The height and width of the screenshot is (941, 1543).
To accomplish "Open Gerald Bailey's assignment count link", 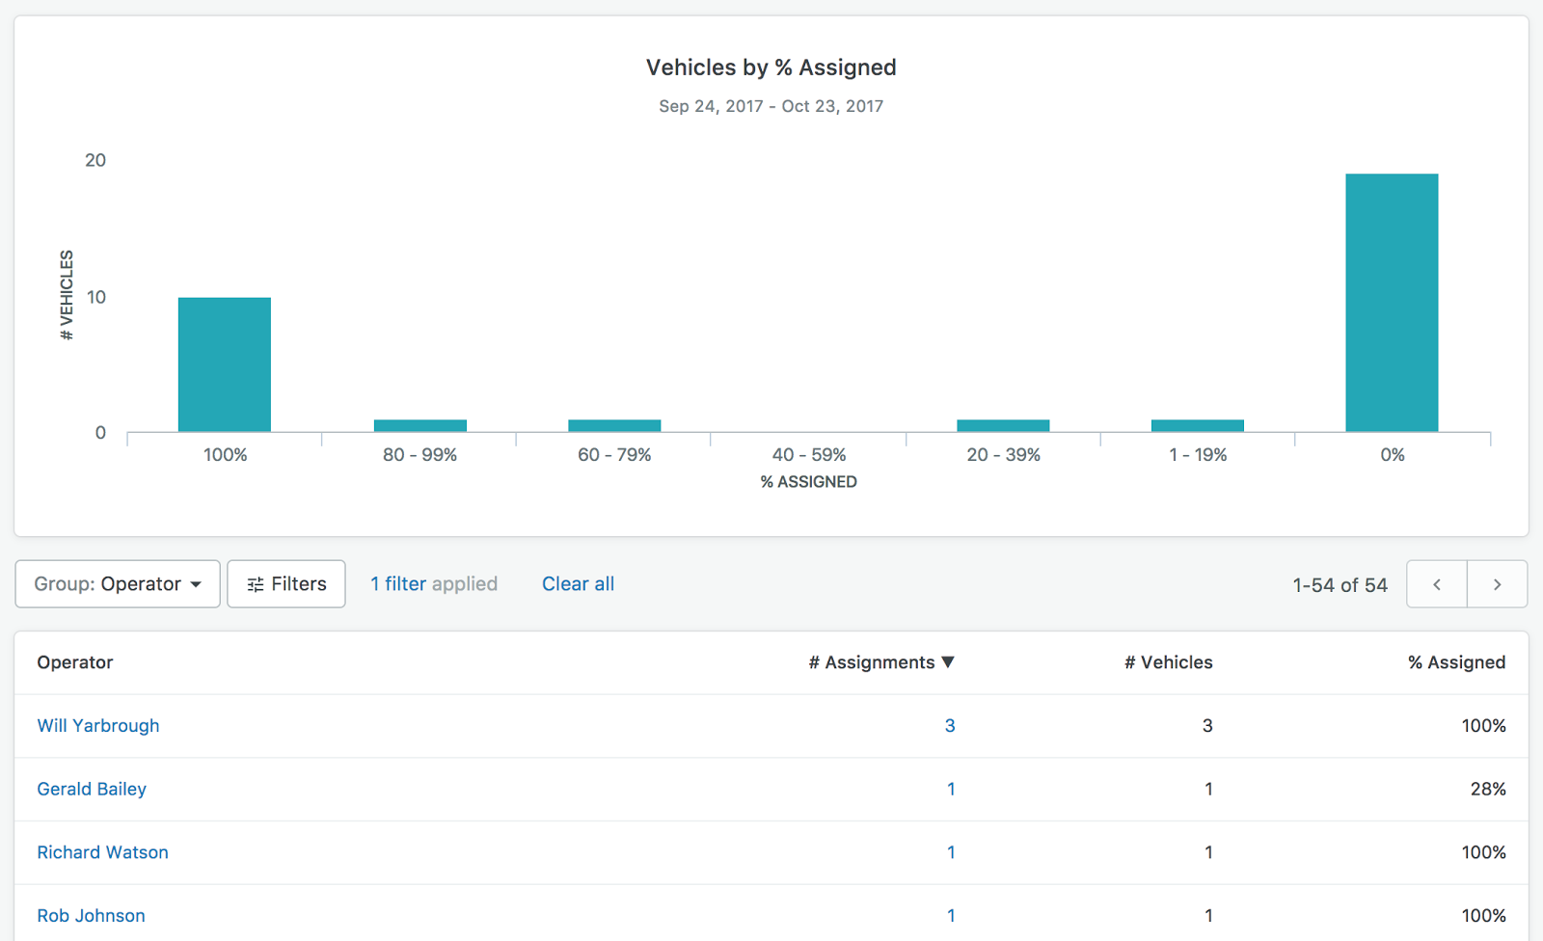I will (951, 790).
